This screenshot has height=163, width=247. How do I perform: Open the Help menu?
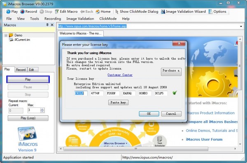point(126,19)
